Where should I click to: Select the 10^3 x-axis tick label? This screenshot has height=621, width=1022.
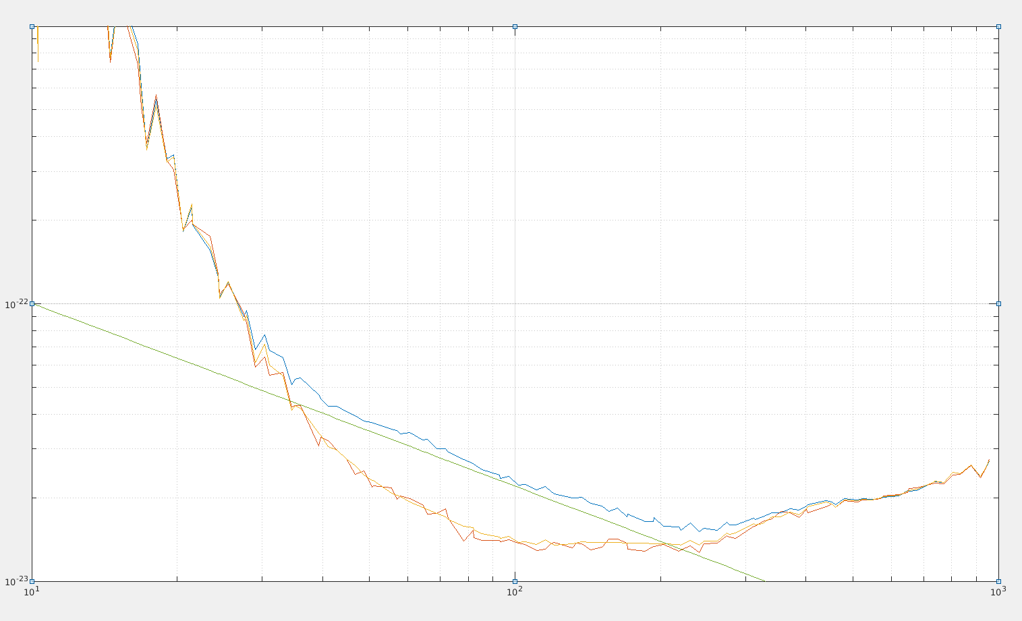click(997, 591)
